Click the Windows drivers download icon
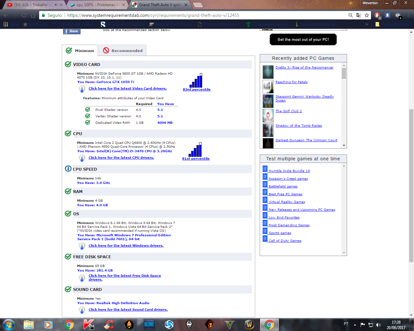414x331 pixels. (82, 246)
